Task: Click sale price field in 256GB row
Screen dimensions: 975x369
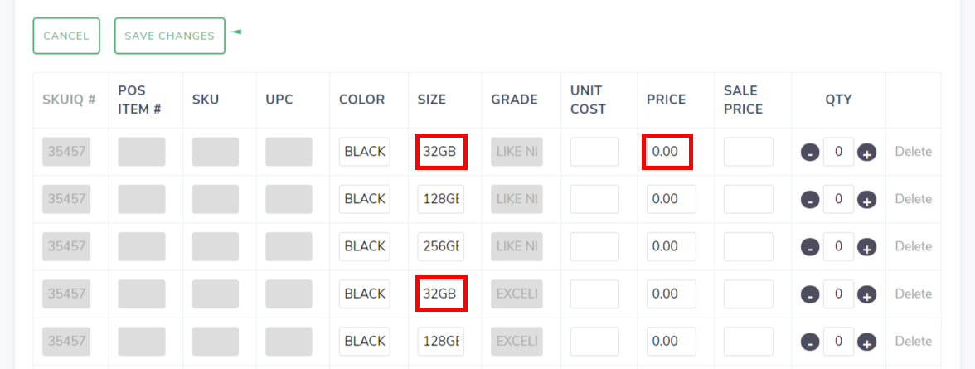Action: tap(748, 246)
